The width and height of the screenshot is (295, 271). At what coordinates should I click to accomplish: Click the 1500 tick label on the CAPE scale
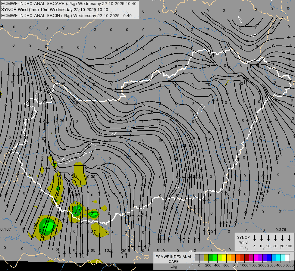pyautogui.click(x=253, y=265)
